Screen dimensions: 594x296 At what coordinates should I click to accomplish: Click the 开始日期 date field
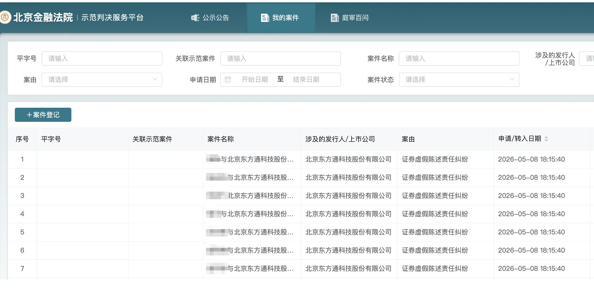coord(255,79)
